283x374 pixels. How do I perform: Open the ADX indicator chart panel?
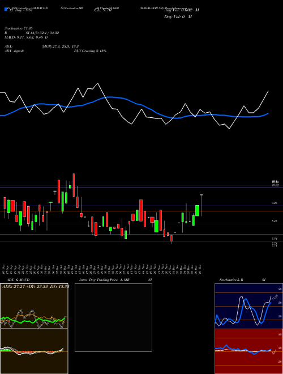coord(34,306)
